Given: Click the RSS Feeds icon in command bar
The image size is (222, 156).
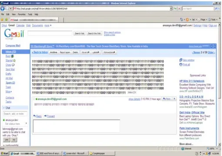Looking at the screenshot, I should pyautogui.click(x=187, y=19).
